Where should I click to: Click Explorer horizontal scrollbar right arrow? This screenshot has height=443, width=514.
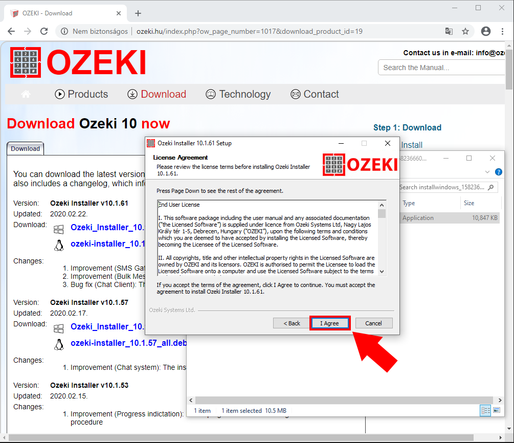coord(500,400)
